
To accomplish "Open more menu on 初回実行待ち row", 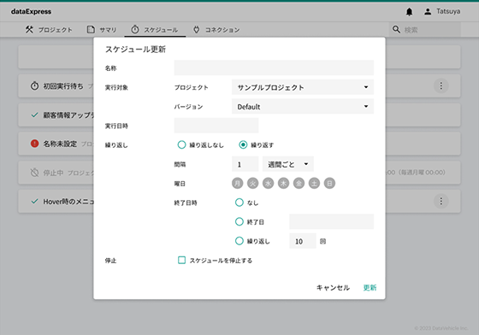I will coord(441,85).
